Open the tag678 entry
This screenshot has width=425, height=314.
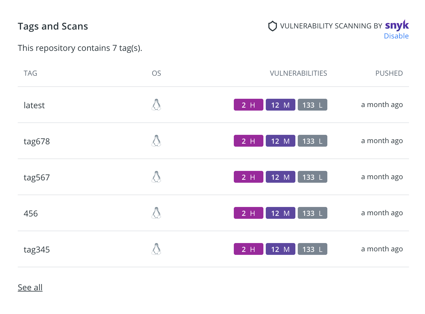(37, 141)
